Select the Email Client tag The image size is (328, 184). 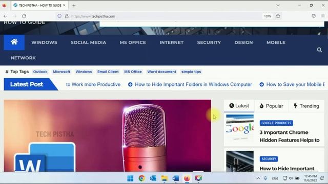click(108, 72)
